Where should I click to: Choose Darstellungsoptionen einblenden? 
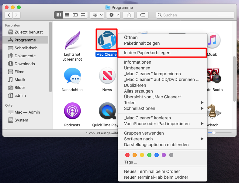click(162, 145)
